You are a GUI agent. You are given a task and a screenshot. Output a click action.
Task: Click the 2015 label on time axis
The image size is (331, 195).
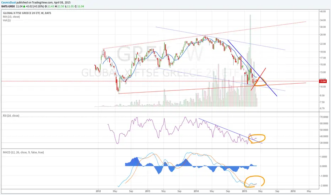244,191
